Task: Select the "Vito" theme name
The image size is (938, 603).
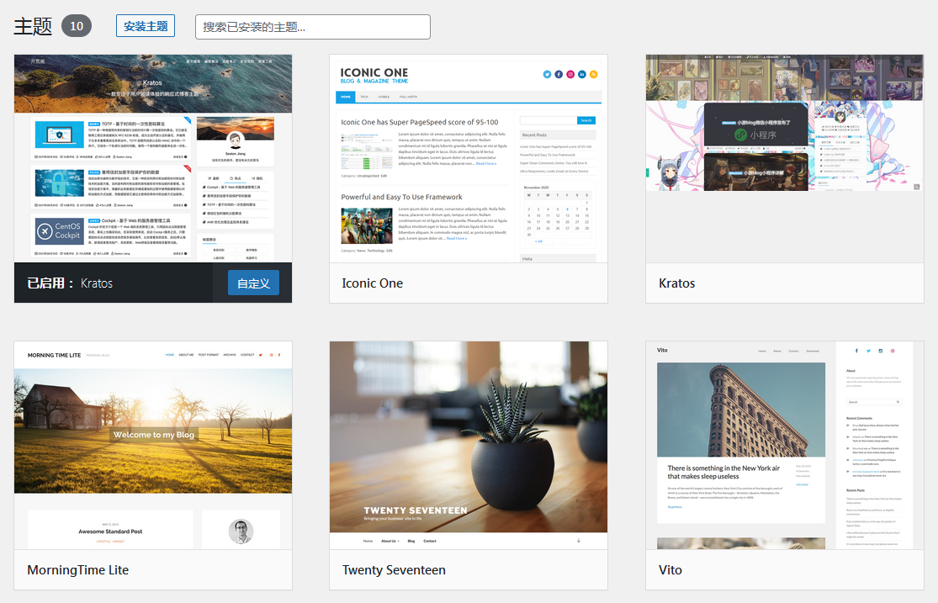Action: (x=670, y=570)
